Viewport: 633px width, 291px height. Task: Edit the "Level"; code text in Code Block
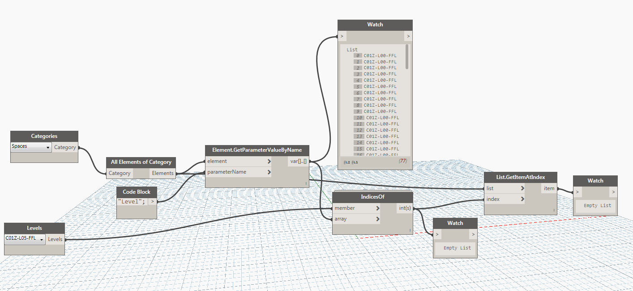(132, 201)
